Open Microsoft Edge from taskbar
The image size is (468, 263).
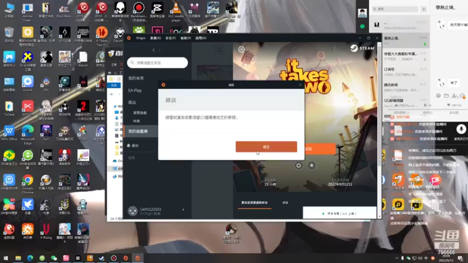coord(30,258)
